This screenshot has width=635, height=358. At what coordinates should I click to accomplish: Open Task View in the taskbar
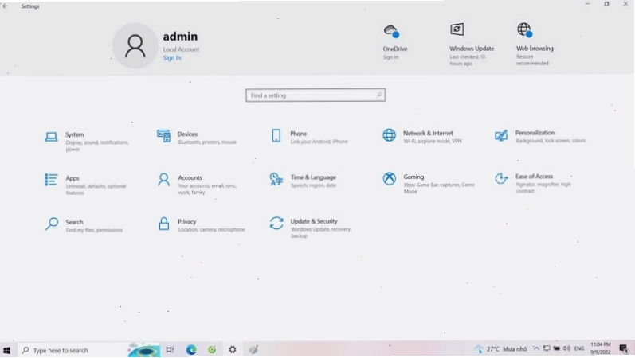pyautogui.click(x=170, y=350)
